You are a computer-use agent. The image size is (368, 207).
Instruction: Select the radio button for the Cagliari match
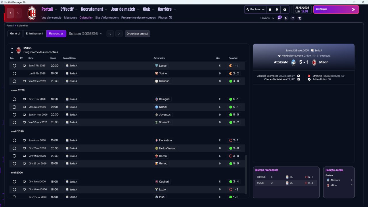tap(14, 182)
